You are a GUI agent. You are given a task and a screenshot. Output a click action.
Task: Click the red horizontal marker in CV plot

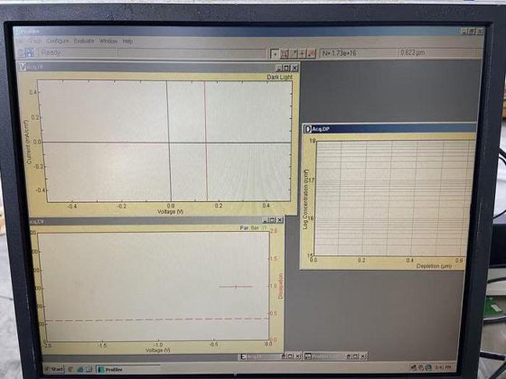[236, 287]
